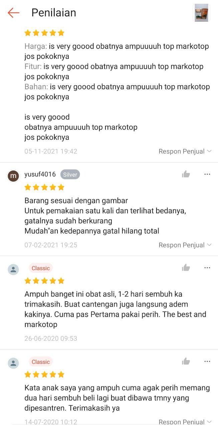Tap Classic badge on 26-06-2020 review
This screenshot has height=428, width=218.
point(41,268)
